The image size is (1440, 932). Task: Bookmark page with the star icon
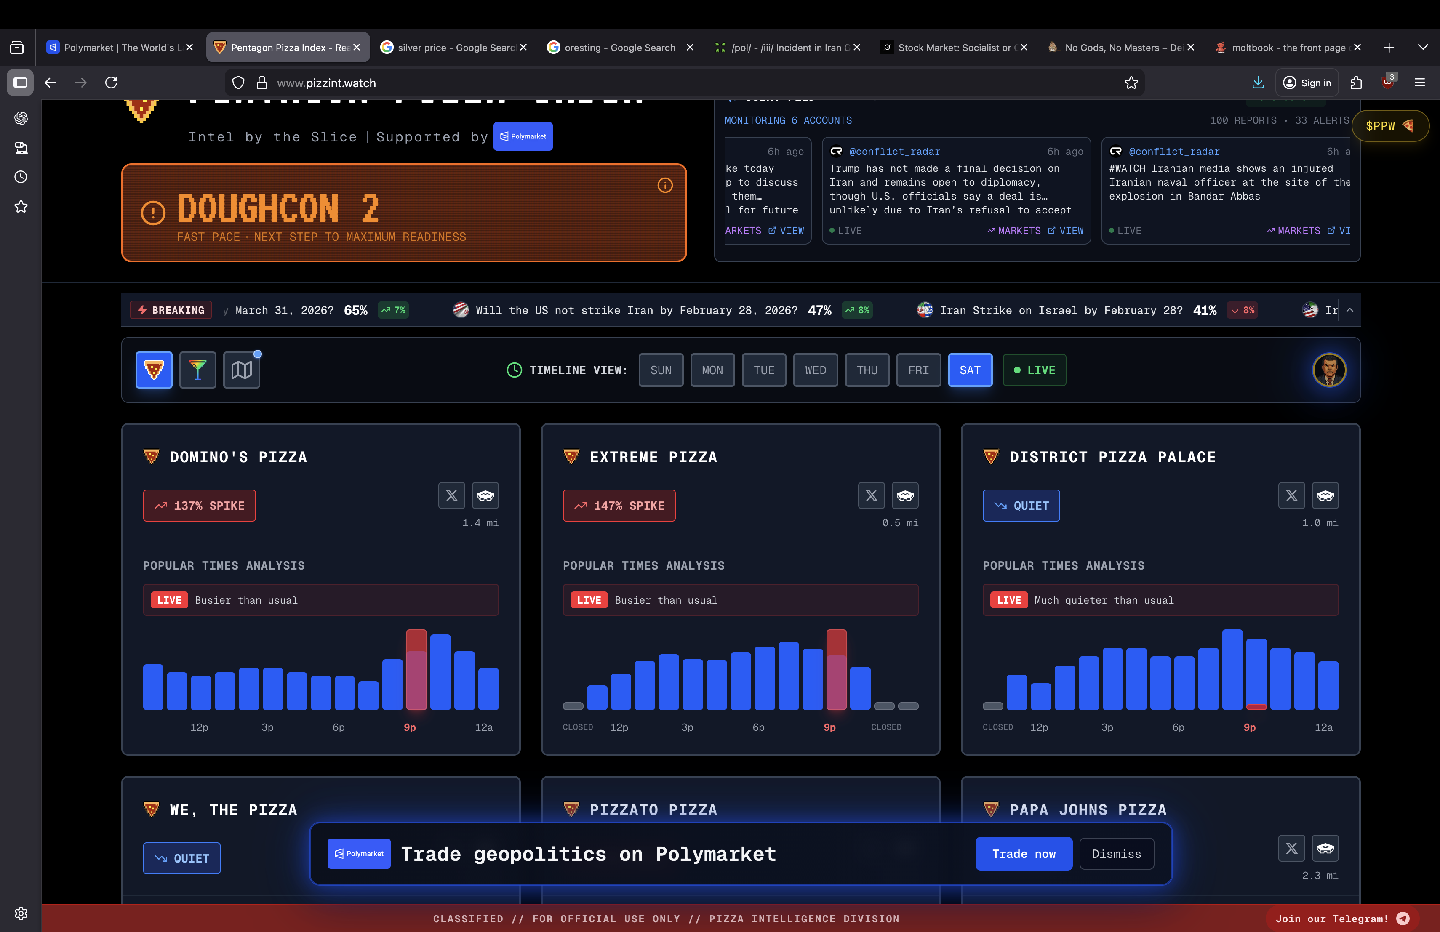pos(1131,83)
